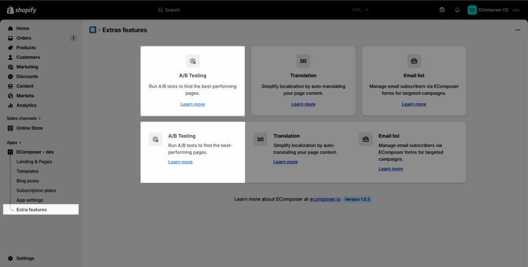Click the Shopify logo in top bar
This screenshot has height=267, width=528.
tap(22, 10)
